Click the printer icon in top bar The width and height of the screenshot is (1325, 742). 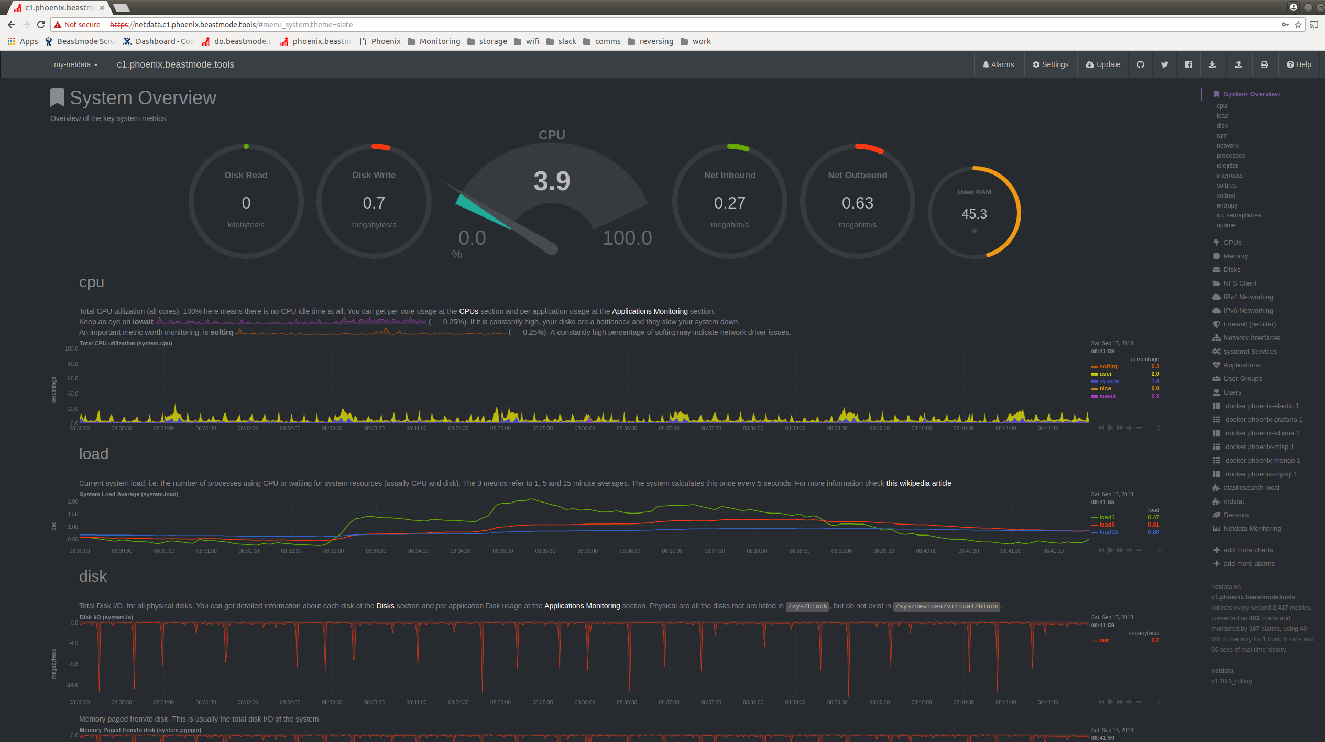click(x=1263, y=64)
